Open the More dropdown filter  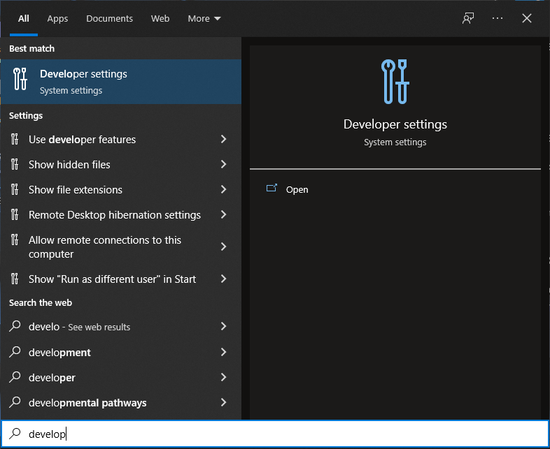pyautogui.click(x=204, y=19)
